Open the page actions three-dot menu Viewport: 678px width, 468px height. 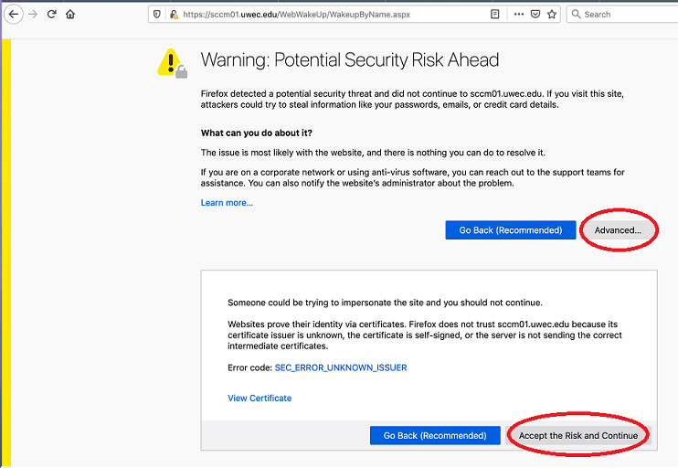(519, 15)
